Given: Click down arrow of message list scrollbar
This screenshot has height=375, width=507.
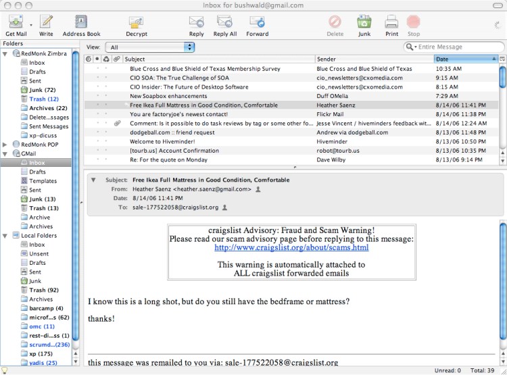Looking at the screenshot, I should point(502,161).
